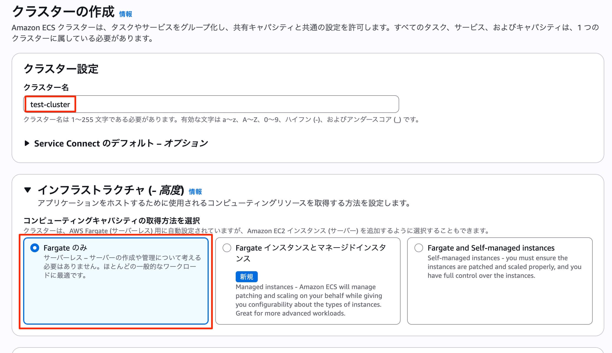612x353 pixels.
Task: Select Fargate and Self-managed instances radio button
Action: click(x=419, y=248)
